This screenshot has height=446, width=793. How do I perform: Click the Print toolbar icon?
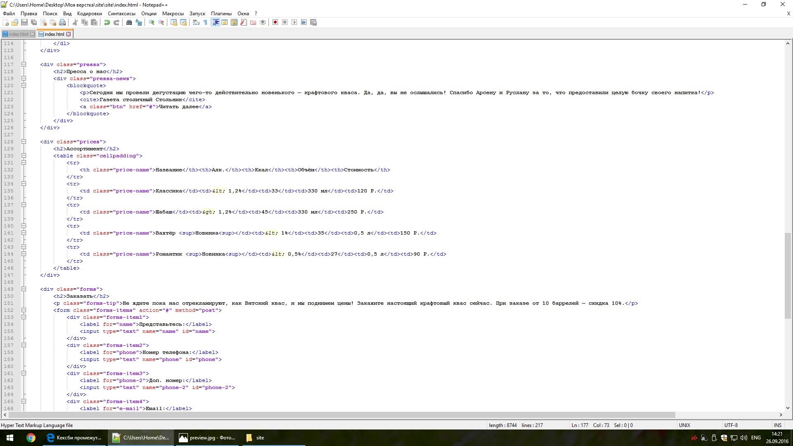pyautogui.click(x=62, y=22)
